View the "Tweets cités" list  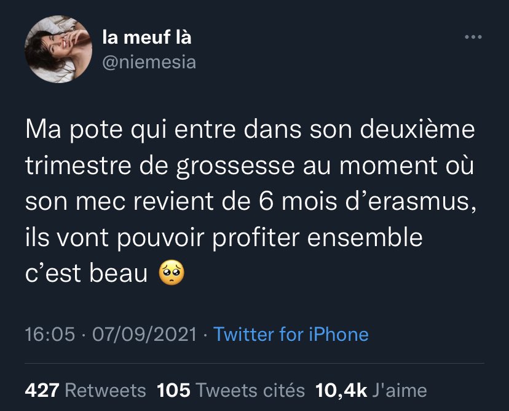(251, 390)
